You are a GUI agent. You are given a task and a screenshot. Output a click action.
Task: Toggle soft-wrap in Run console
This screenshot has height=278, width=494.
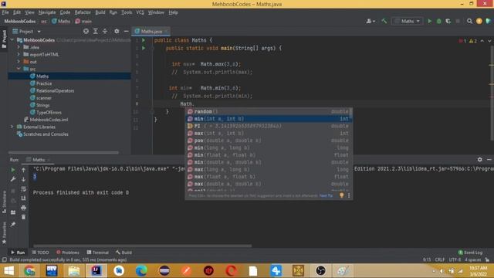click(x=24, y=188)
